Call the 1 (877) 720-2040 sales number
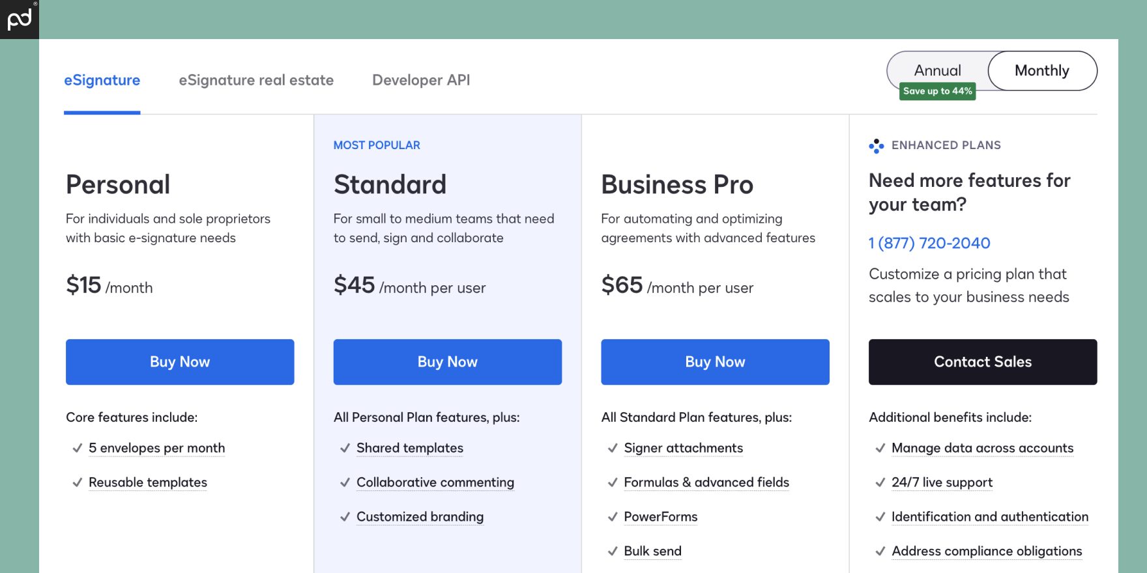 [x=929, y=243]
